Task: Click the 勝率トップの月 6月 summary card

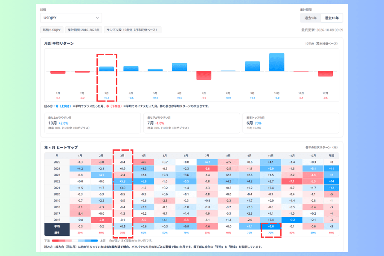Action: click(291, 123)
